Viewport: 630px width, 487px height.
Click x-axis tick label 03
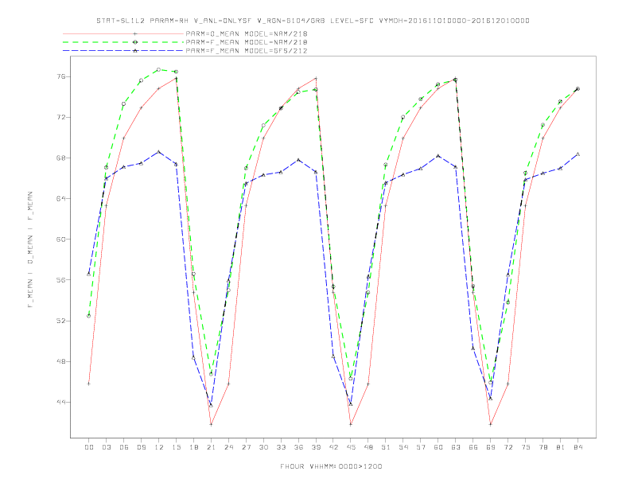pyautogui.click(x=106, y=447)
